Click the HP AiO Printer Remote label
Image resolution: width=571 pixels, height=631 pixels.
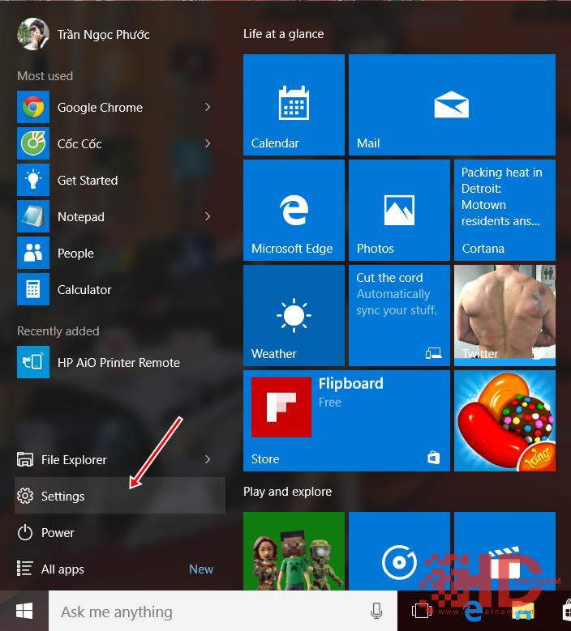(119, 363)
